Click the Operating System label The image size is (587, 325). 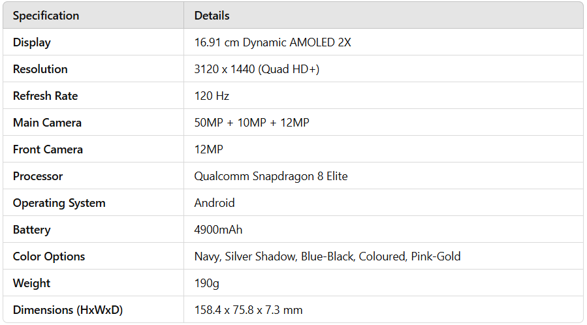(59, 203)
